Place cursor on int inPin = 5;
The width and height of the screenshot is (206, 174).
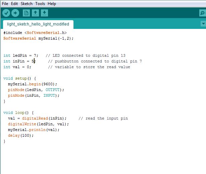[x=19, y=61]
